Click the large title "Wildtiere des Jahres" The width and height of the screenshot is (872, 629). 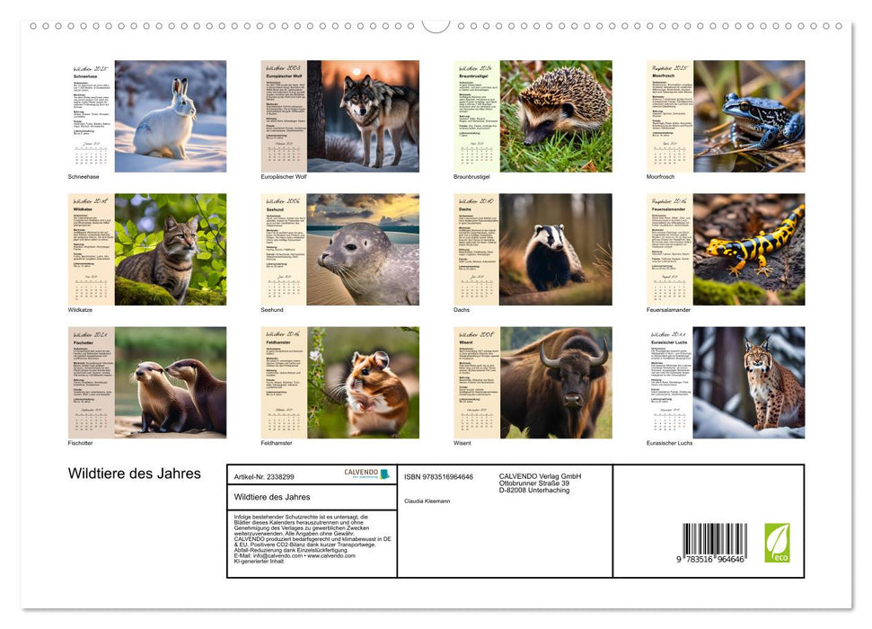[134, 474]
